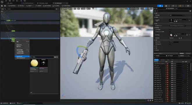Select the SK_FPGun asset thumbnail
192x105 pixels.
(x=43, y=63)
